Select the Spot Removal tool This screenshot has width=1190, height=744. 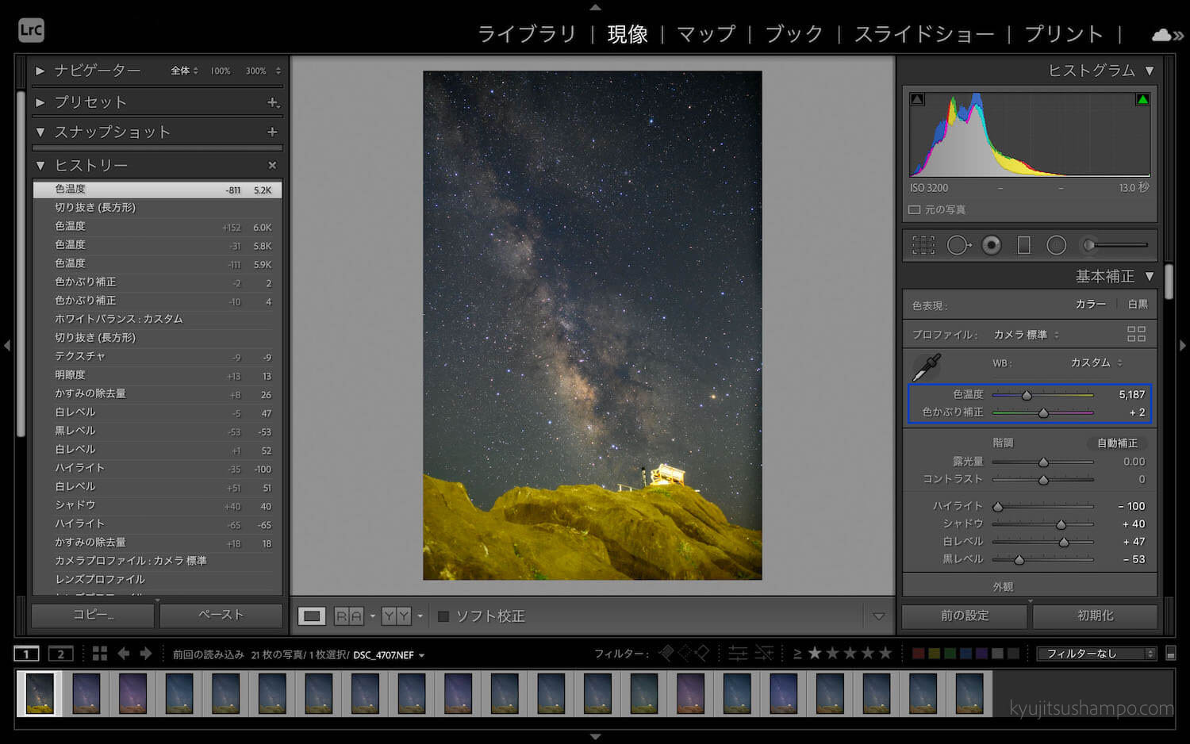pos(958,245)
